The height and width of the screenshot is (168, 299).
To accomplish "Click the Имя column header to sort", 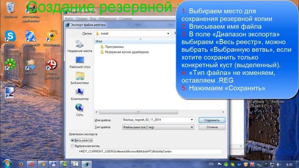I will (99, 41).
